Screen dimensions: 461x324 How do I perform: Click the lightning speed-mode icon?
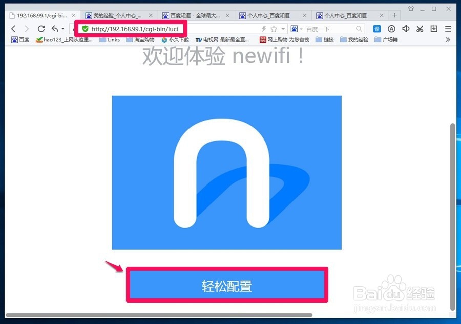pyautogui.click(x=264, y=29)
